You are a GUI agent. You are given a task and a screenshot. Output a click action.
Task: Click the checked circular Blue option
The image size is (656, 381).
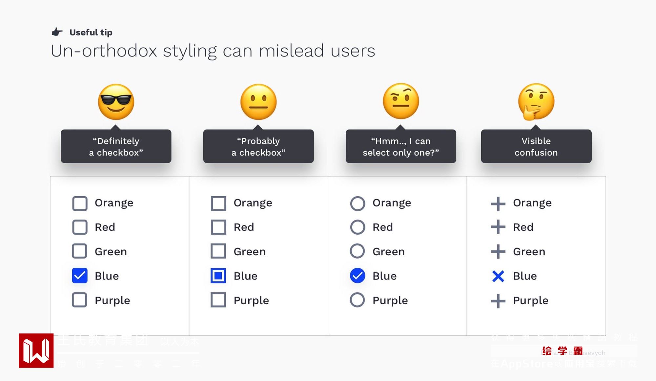coord(357,276)
